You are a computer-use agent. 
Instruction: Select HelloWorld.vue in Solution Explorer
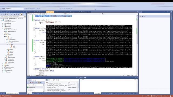point(15,41)
